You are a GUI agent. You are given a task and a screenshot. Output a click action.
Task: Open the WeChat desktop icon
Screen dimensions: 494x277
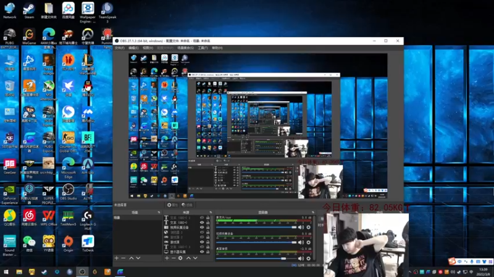click(x=29, y=244)
